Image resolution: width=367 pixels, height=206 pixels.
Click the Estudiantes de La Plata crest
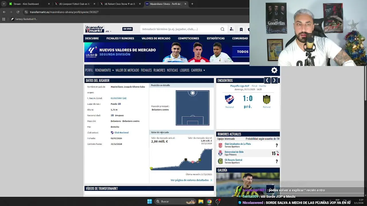[220, 145]
